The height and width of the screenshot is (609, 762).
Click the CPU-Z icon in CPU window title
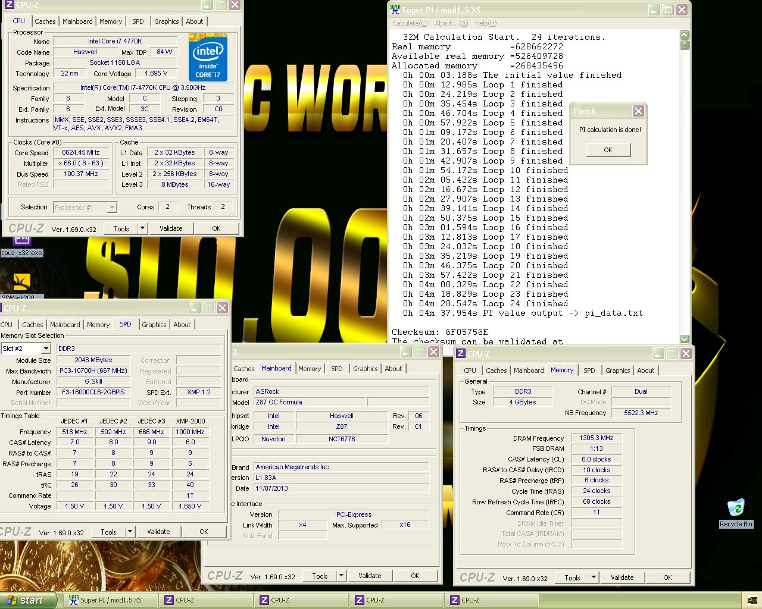pyautogui.click(x=9, y=5)
